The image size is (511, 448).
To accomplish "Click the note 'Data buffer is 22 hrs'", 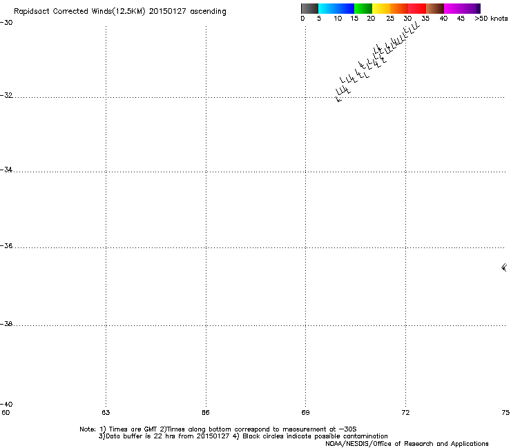I will coord(141,436).
